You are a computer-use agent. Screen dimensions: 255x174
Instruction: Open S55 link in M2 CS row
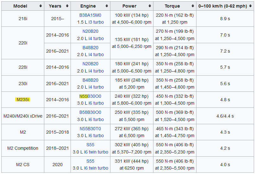tap(90, 161)
